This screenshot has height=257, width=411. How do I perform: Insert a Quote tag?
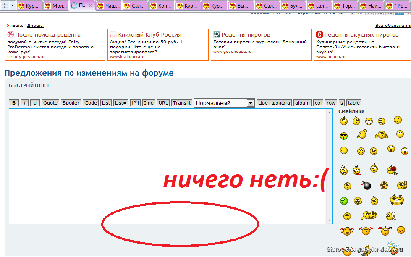click(x=50, y=103)
